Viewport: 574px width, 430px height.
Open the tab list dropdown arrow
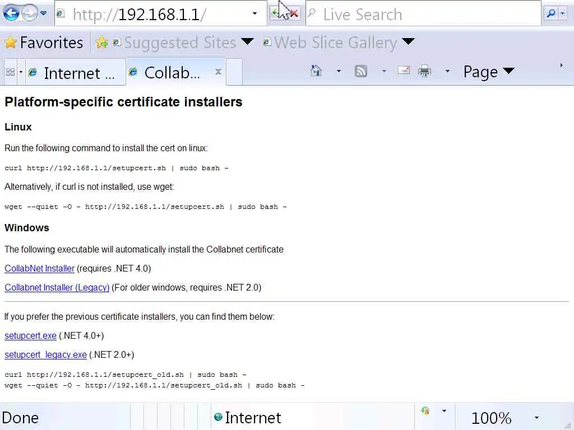click(x=21, y=72)
